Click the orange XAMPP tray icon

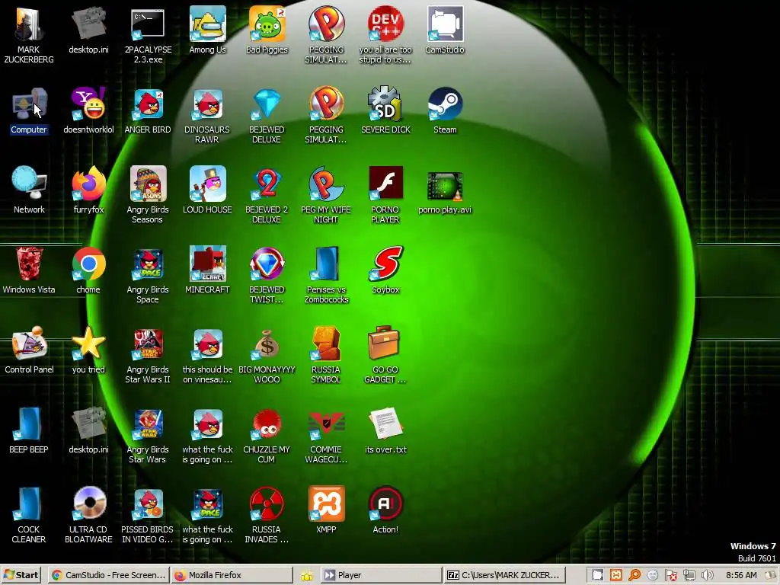pyautogui.click(x=615, y=576)
